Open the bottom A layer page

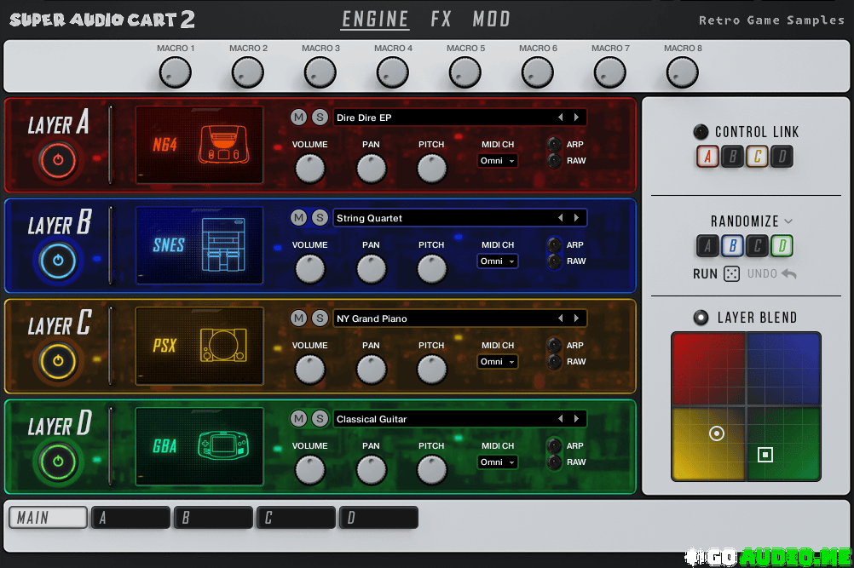coord(130,518)
